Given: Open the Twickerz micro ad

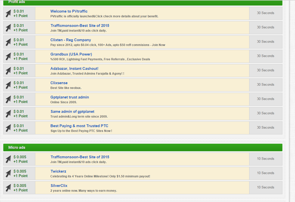Looking at the screenshot, I should point(58,171).
